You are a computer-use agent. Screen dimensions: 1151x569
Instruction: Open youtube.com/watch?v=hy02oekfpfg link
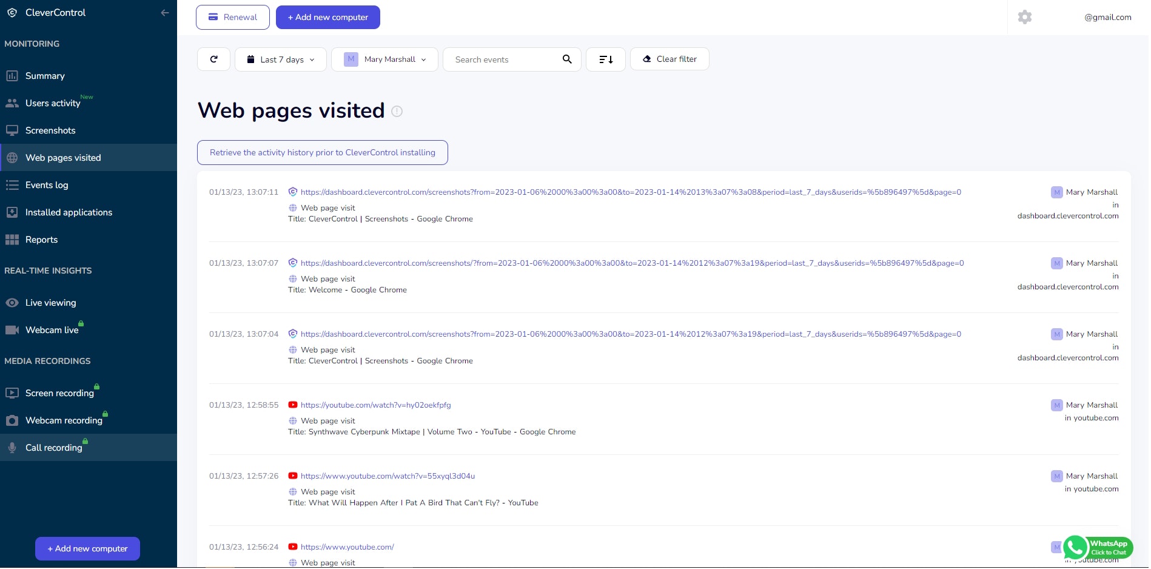pos(376,405)
